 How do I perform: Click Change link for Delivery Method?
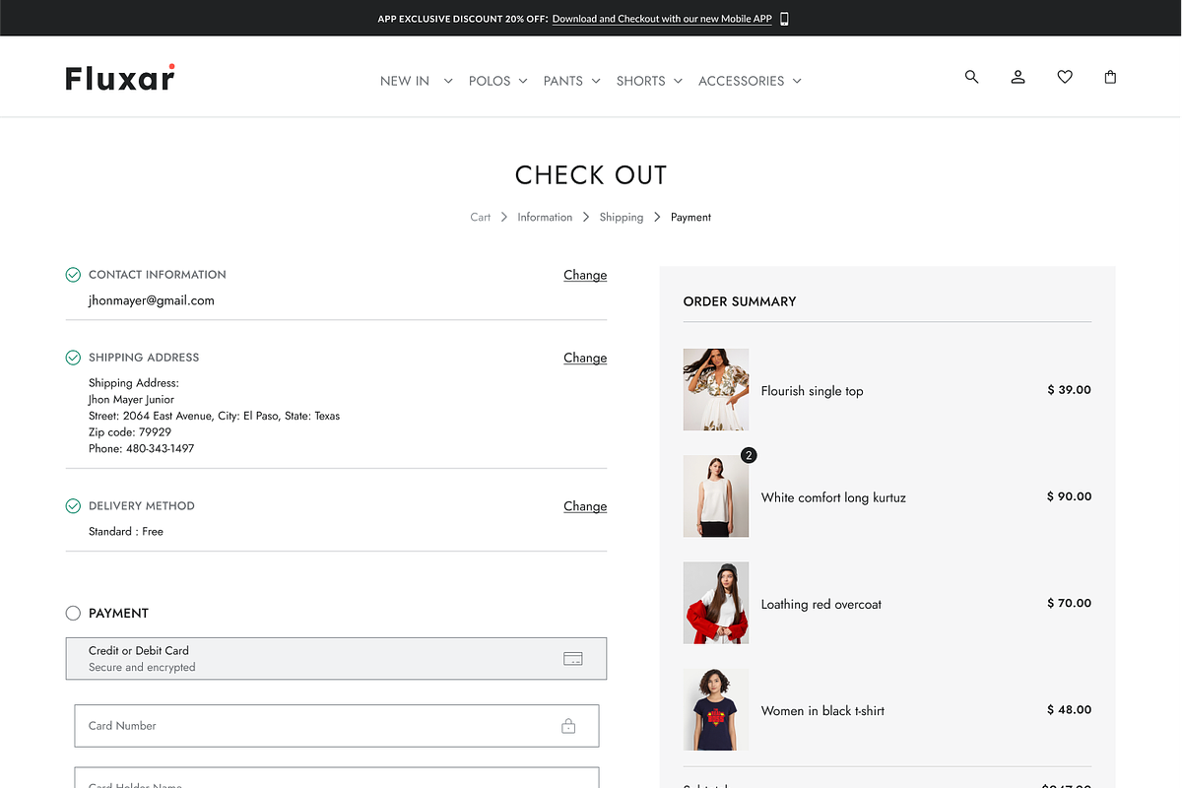click(585, 506)
